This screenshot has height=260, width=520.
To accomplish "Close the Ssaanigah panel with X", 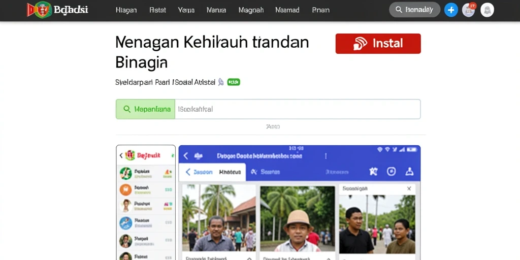I will click(x=409, y=188).
